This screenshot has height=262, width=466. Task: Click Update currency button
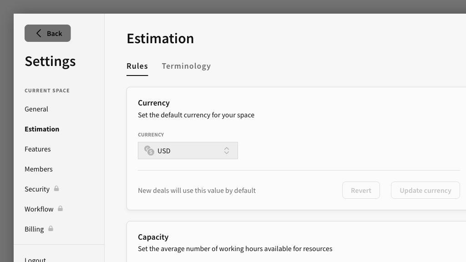425,190
